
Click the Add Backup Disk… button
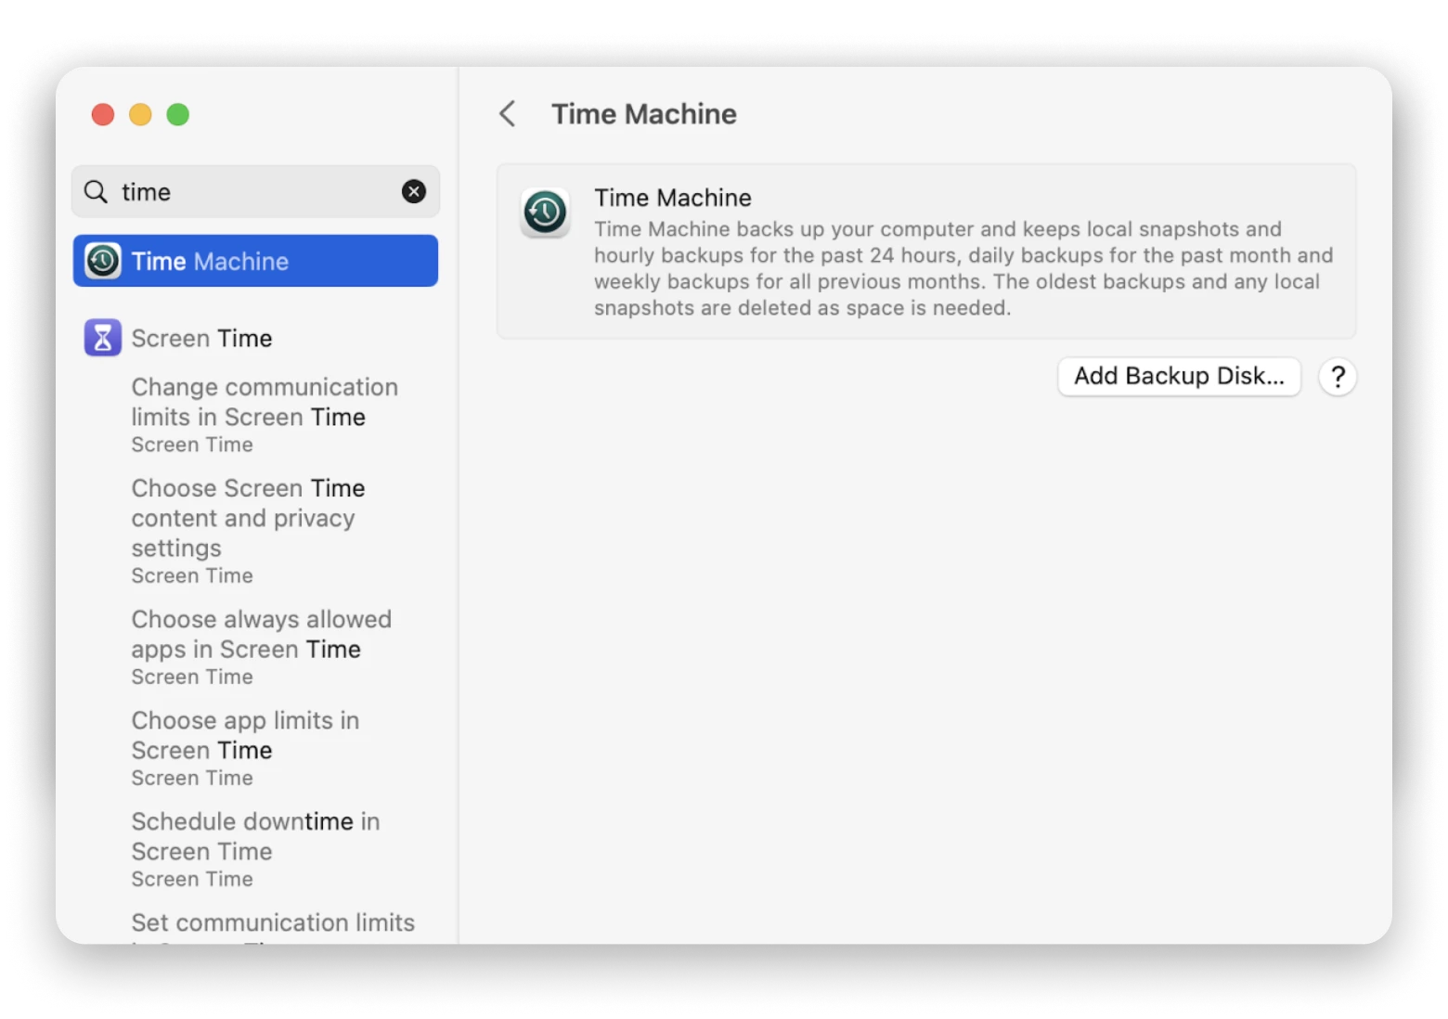tap(1179, 376)
